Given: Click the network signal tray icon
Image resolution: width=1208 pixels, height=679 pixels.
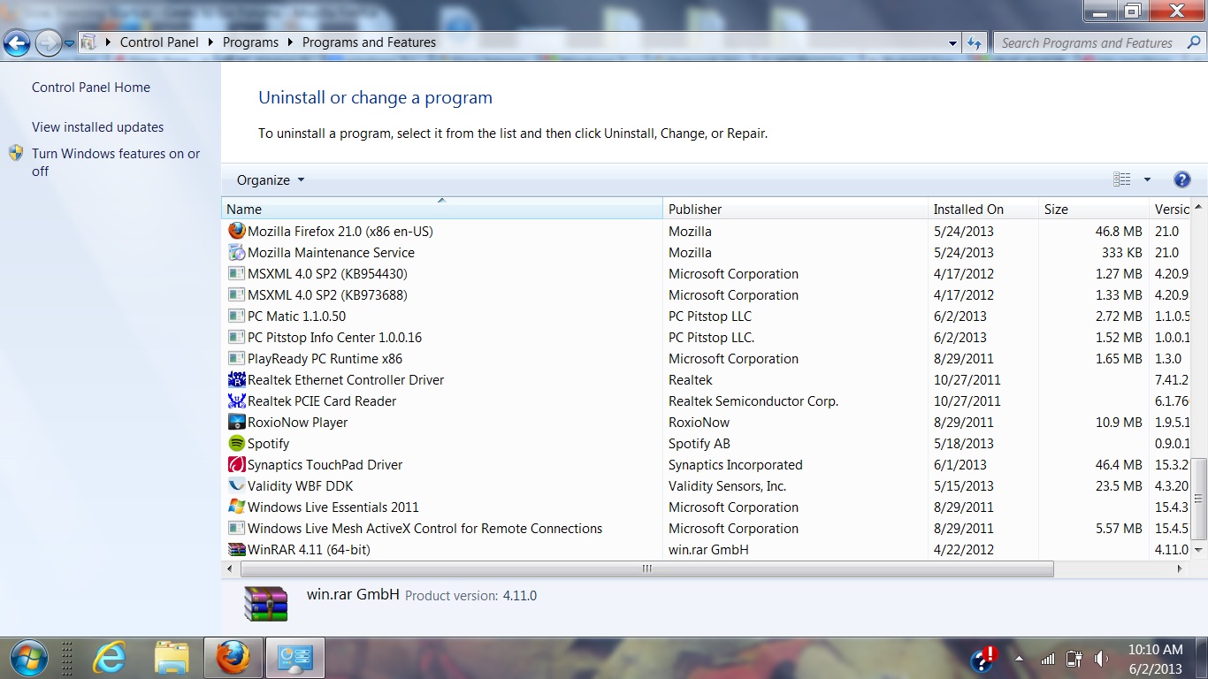Looking at the screenshot, I should point(1048,659).
